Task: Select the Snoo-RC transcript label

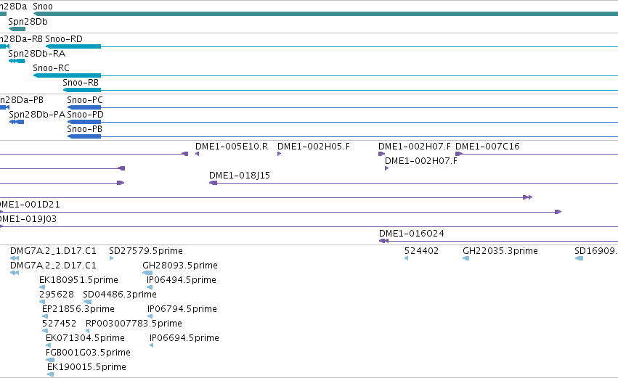Action: coord(52,68)
